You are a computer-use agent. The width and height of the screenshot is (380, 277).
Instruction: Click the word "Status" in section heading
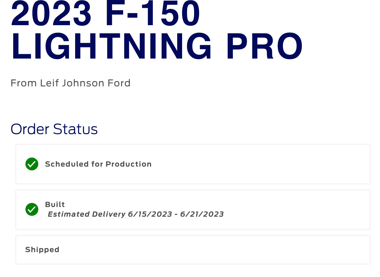[75, 129]
